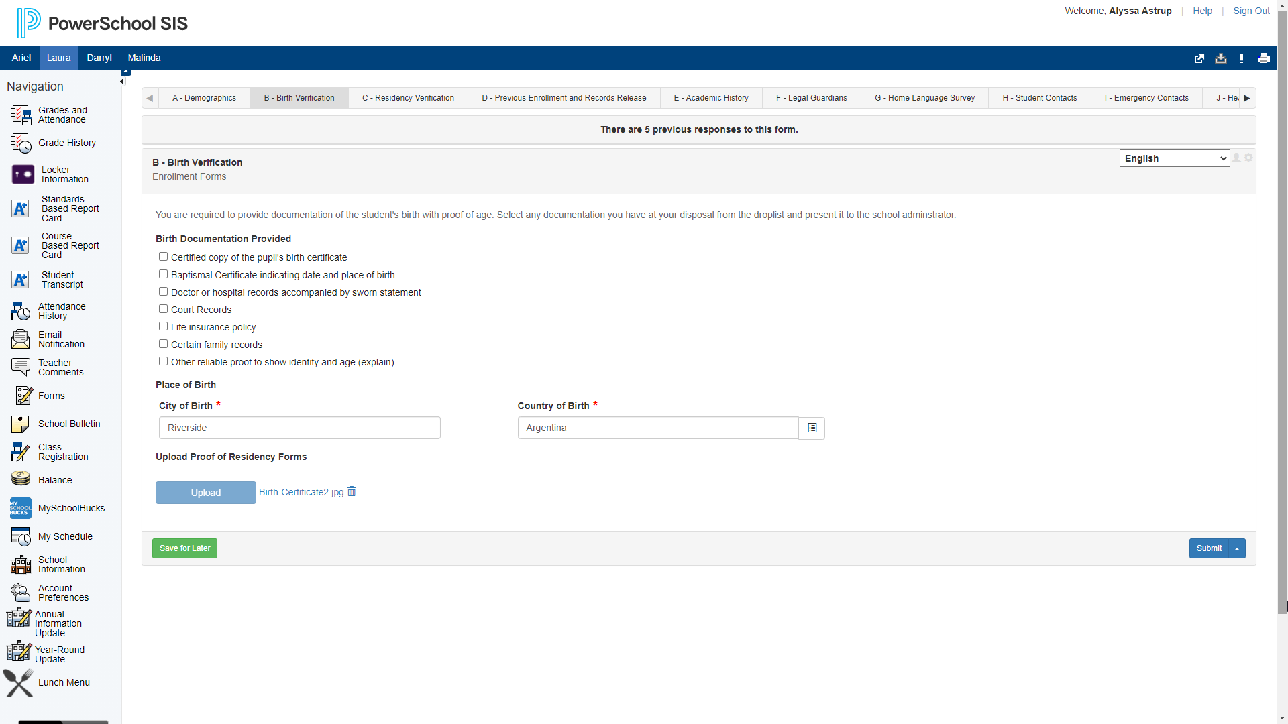The image size is (1288, 724).
Task: Collapse the navigation panel with the left chevron
Action: (123, 81)
